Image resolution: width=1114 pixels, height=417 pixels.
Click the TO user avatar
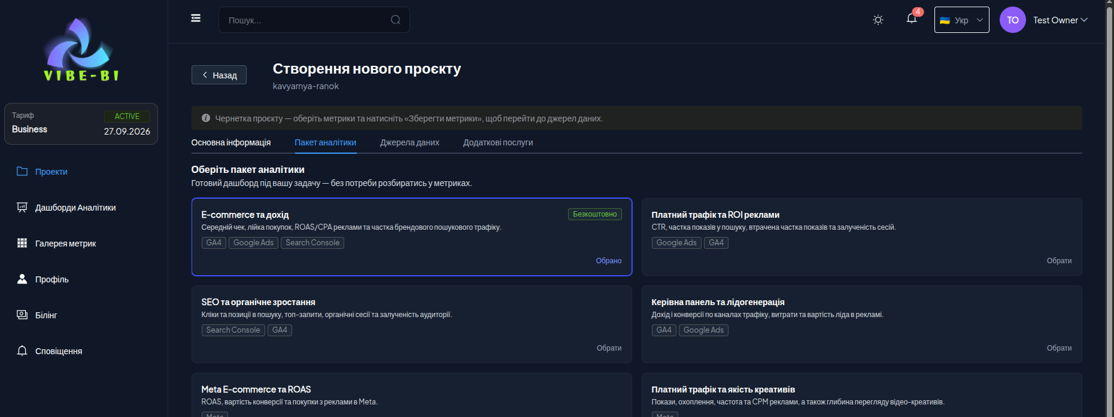coord(1013,20)
